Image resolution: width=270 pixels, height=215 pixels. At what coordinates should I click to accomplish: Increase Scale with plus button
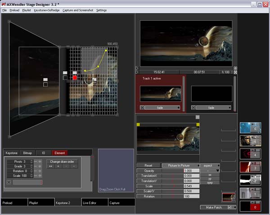tap(40, 176)
